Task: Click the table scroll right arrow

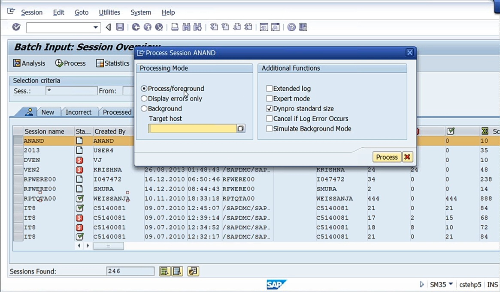Action: 88,246
